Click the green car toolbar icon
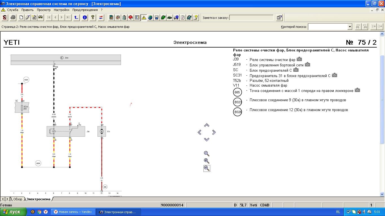Screen dimensions: 385x216 [170, 17]
